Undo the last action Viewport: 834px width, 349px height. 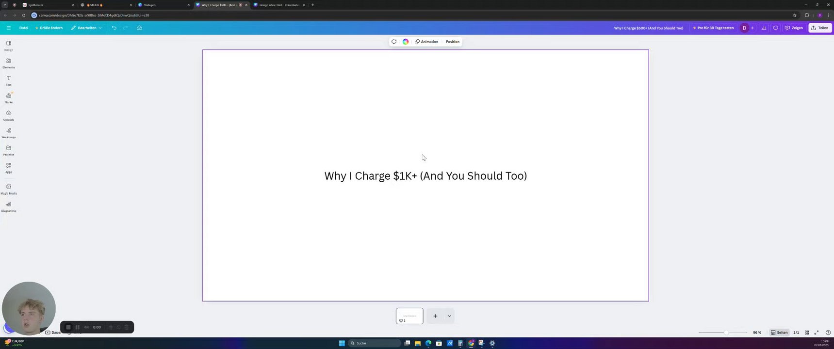114,28
